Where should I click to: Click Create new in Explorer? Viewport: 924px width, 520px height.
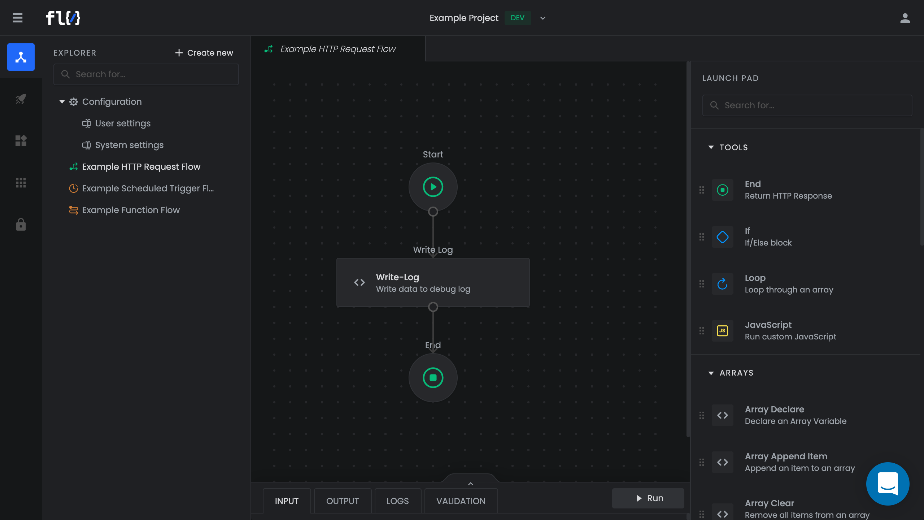(204, 53)
